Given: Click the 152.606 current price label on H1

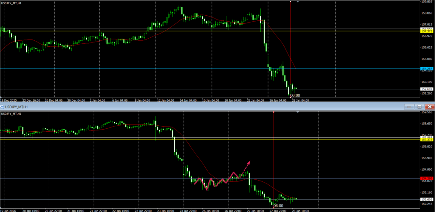Looking at the screenshot, I should coord(426,199).
